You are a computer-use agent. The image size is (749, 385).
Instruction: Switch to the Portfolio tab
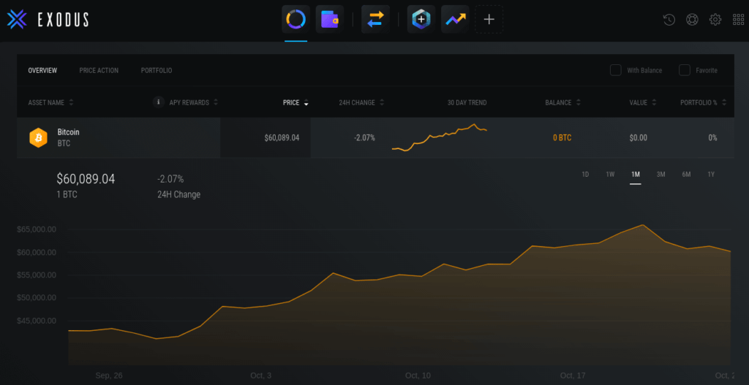(x=157, y=71)
